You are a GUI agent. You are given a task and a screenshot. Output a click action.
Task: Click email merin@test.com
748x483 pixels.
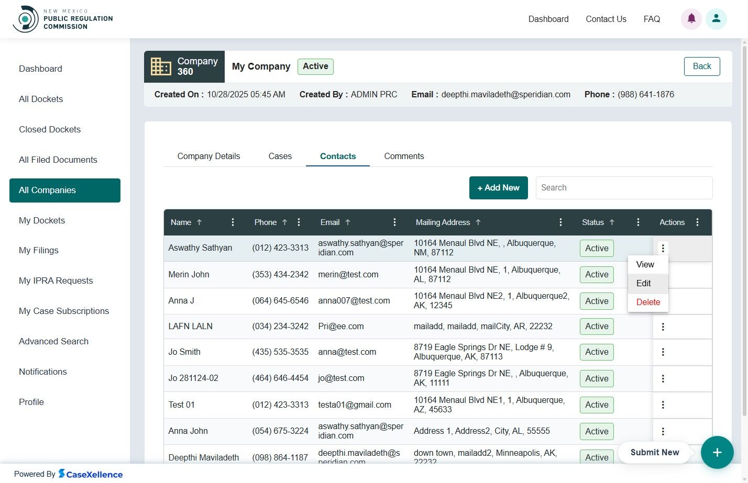(x=348, y=275)
